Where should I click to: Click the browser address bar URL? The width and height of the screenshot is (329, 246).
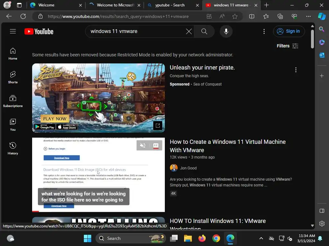[118, 16]
